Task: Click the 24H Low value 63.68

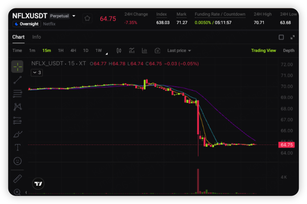Action: point(285,23)
